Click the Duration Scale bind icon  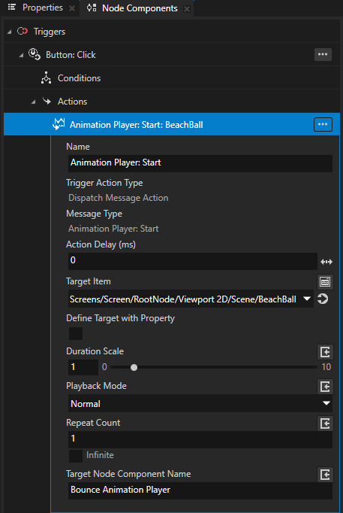(325, 352)
